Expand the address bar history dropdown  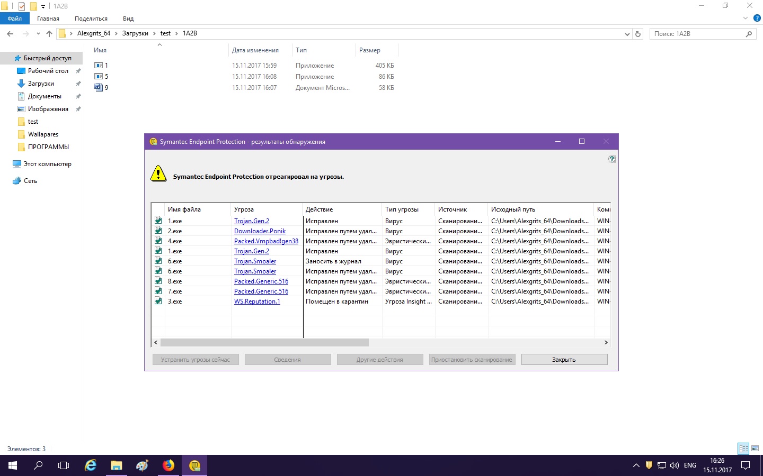(x=627, y=34)
